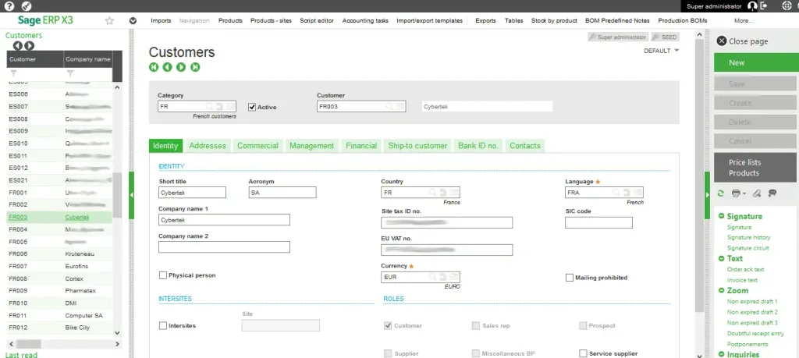799x358 pixels.
Task: Click the comment bubble icon
Action: 772,193
